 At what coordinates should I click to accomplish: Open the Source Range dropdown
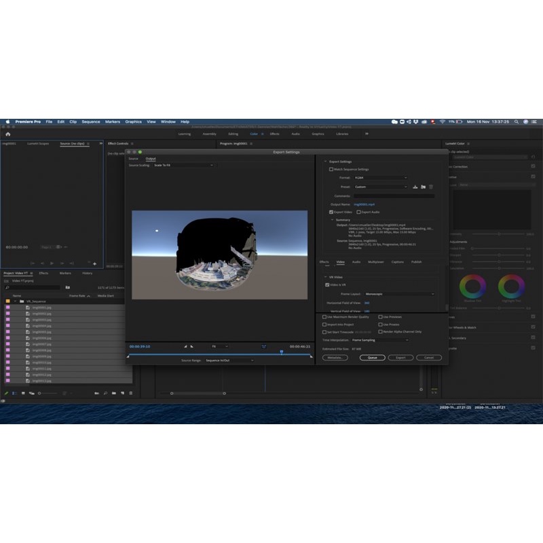pyautogui.click(x=229, y=360)
